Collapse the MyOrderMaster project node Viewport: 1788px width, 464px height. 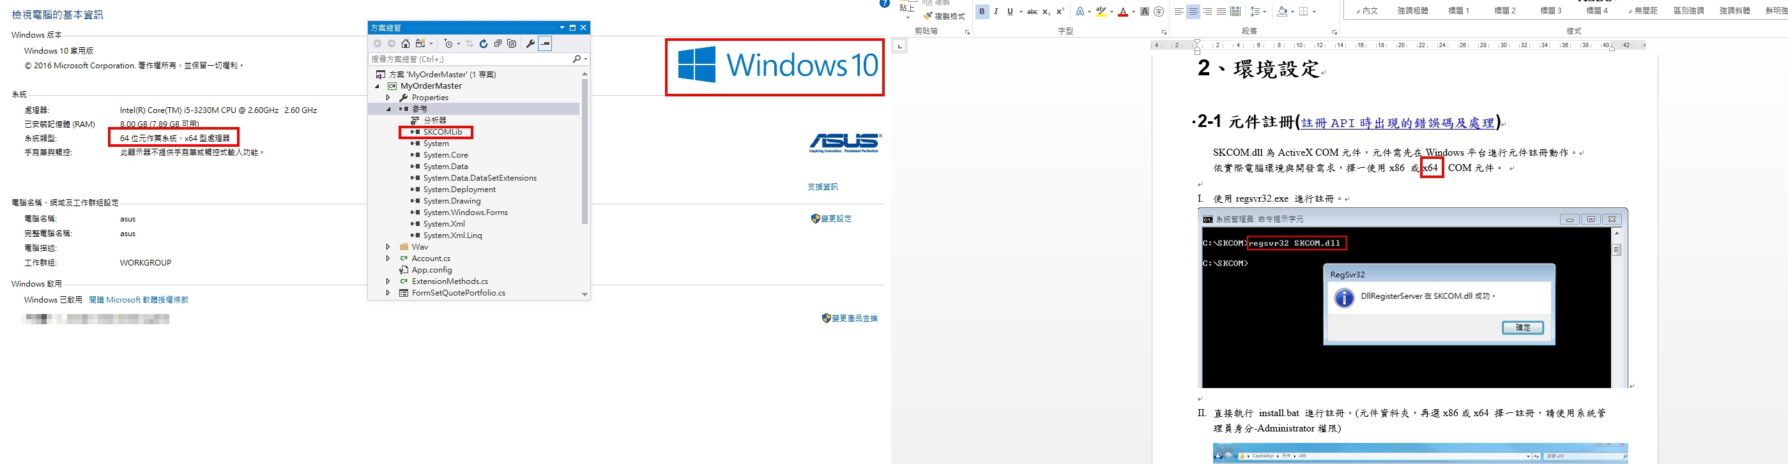click(x=377, y=86)
